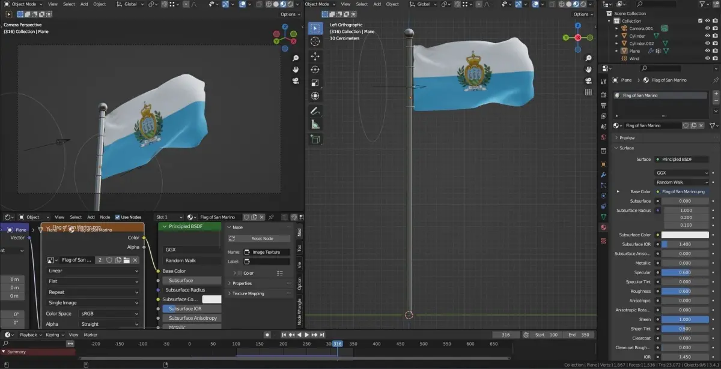Toggle camera view icon in right viewport

(588, 80)
